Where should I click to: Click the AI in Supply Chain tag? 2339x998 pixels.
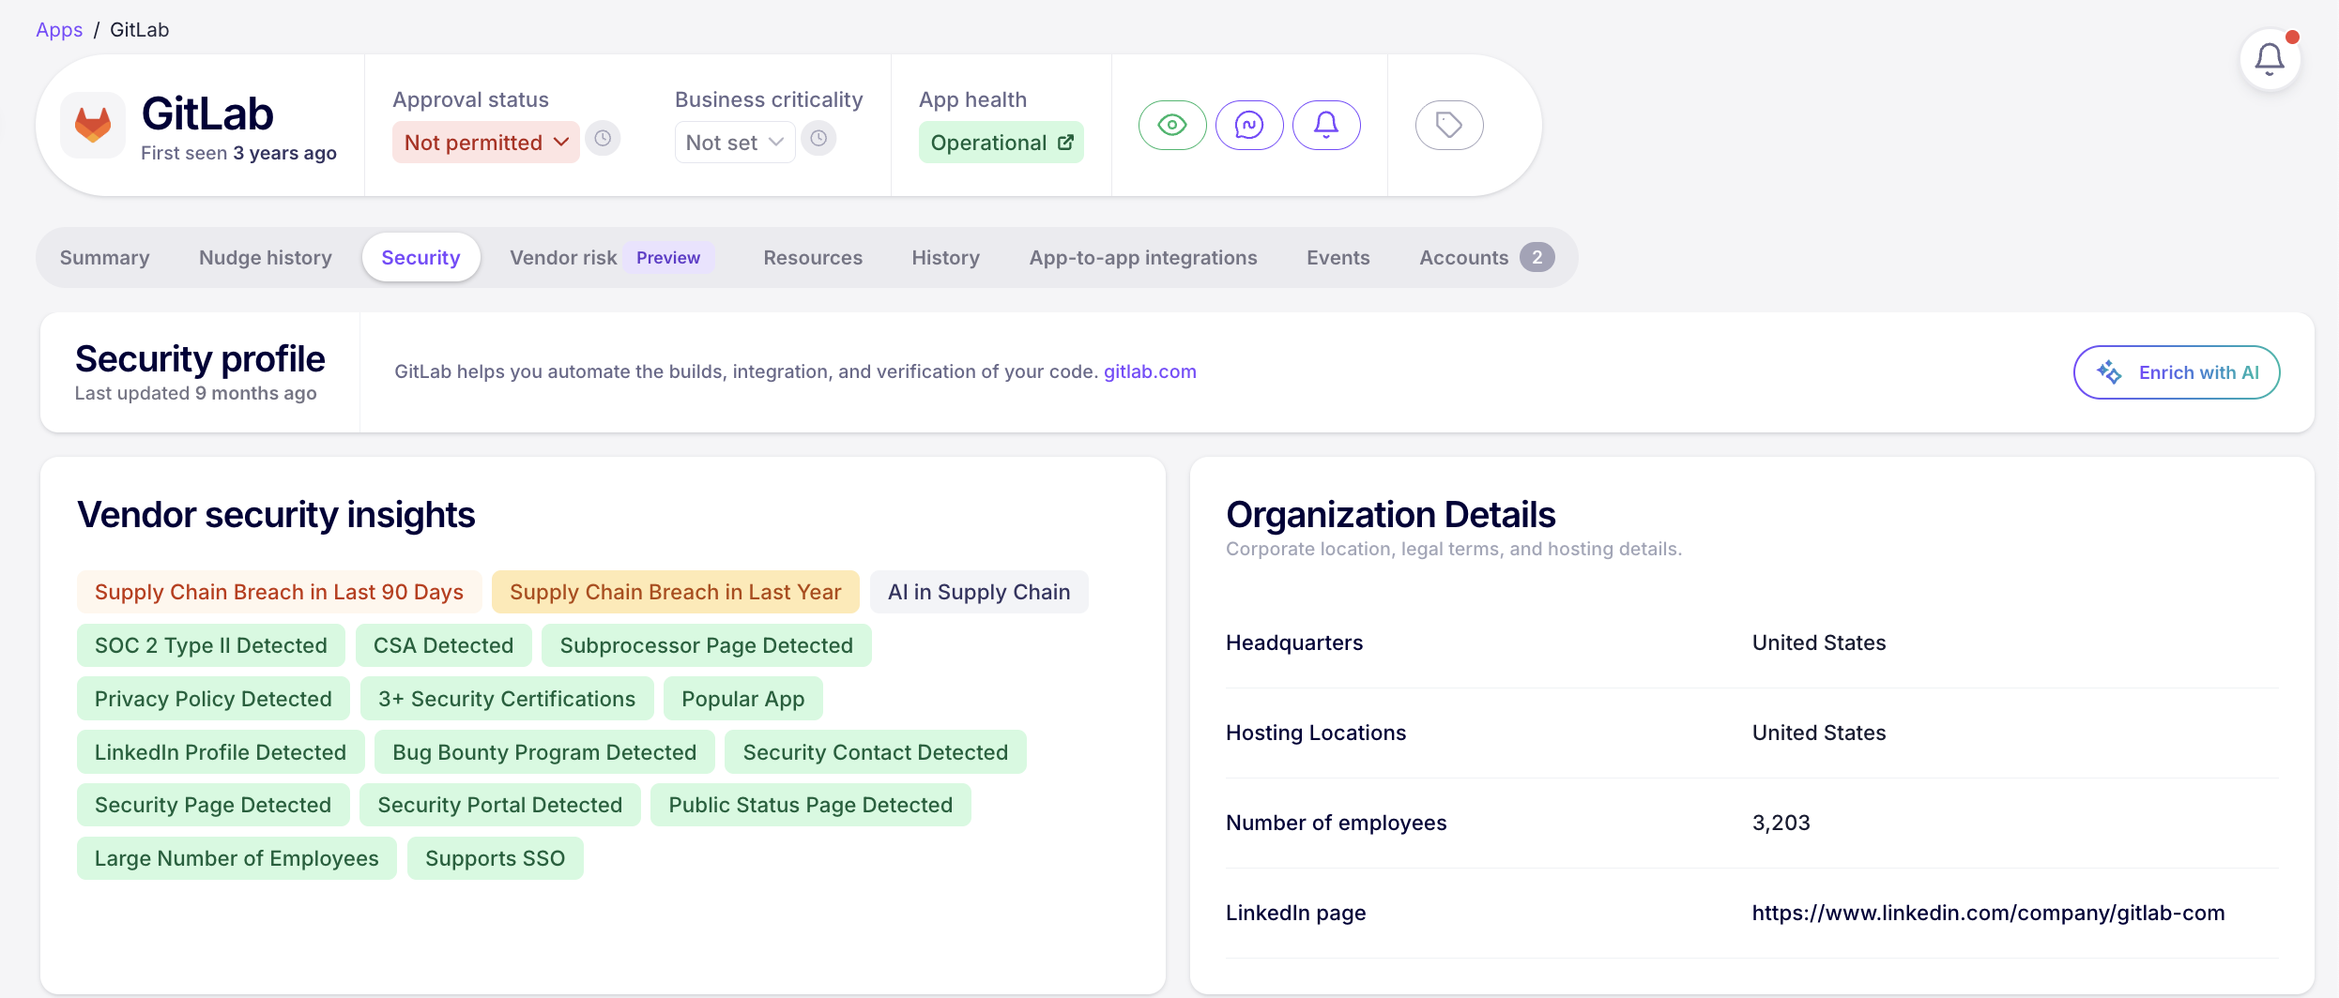979,592
